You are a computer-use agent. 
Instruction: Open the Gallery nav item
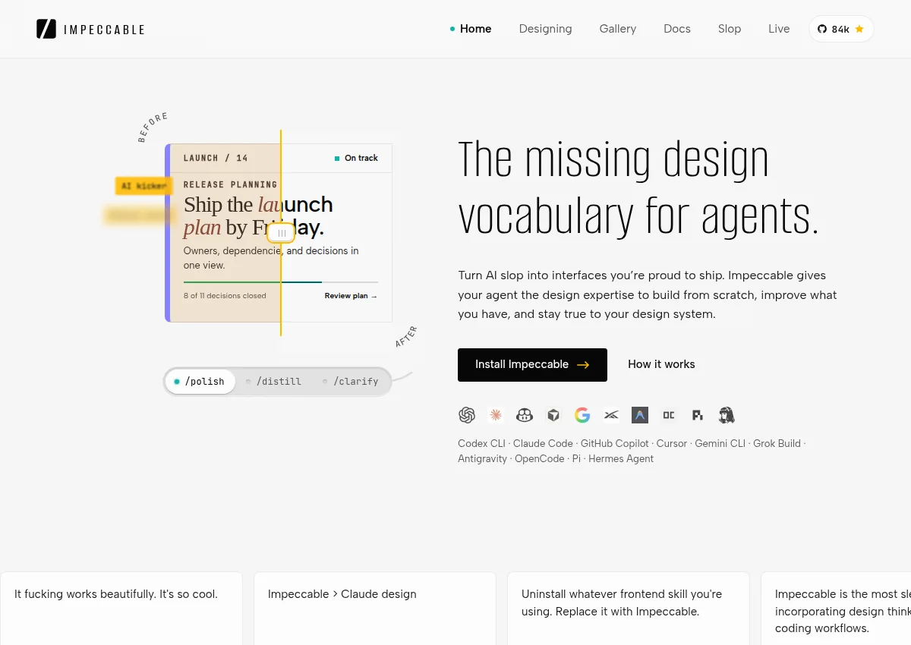pos(618,29)
